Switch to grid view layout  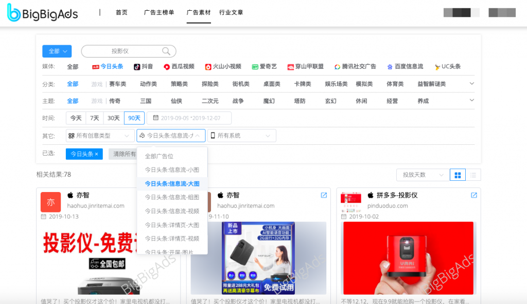pyautogui.click(x=458, y=175)
